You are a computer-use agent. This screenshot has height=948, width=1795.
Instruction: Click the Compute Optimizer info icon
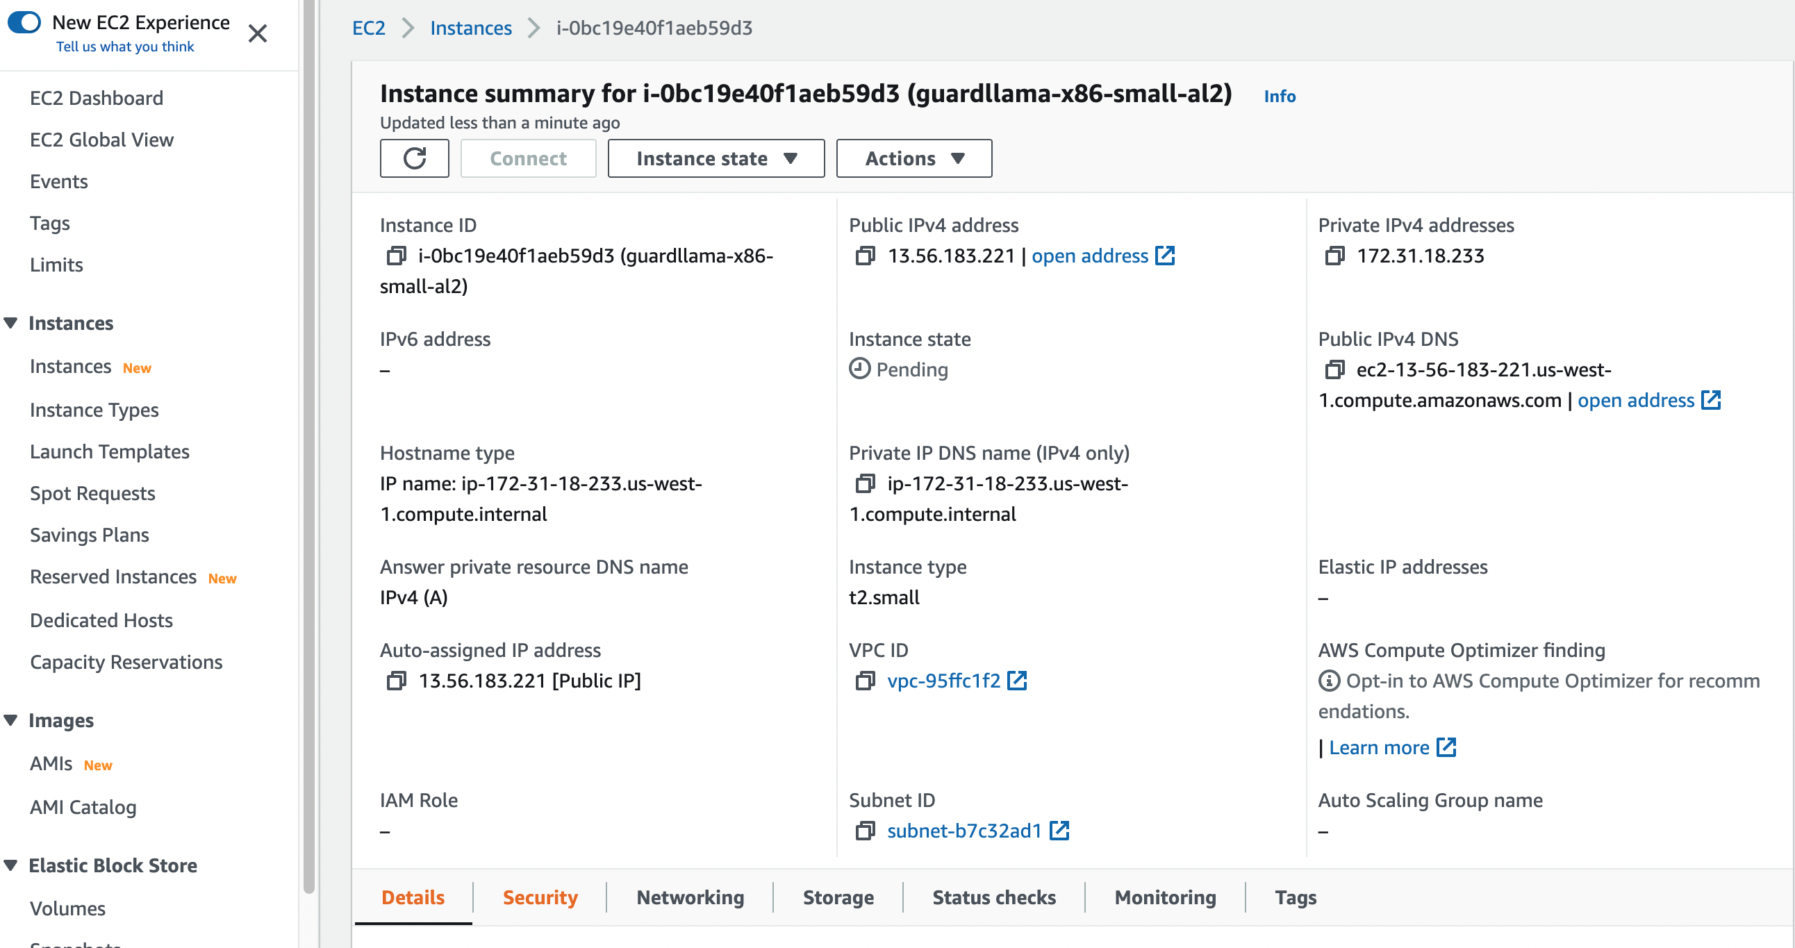tap(1329, 681)
